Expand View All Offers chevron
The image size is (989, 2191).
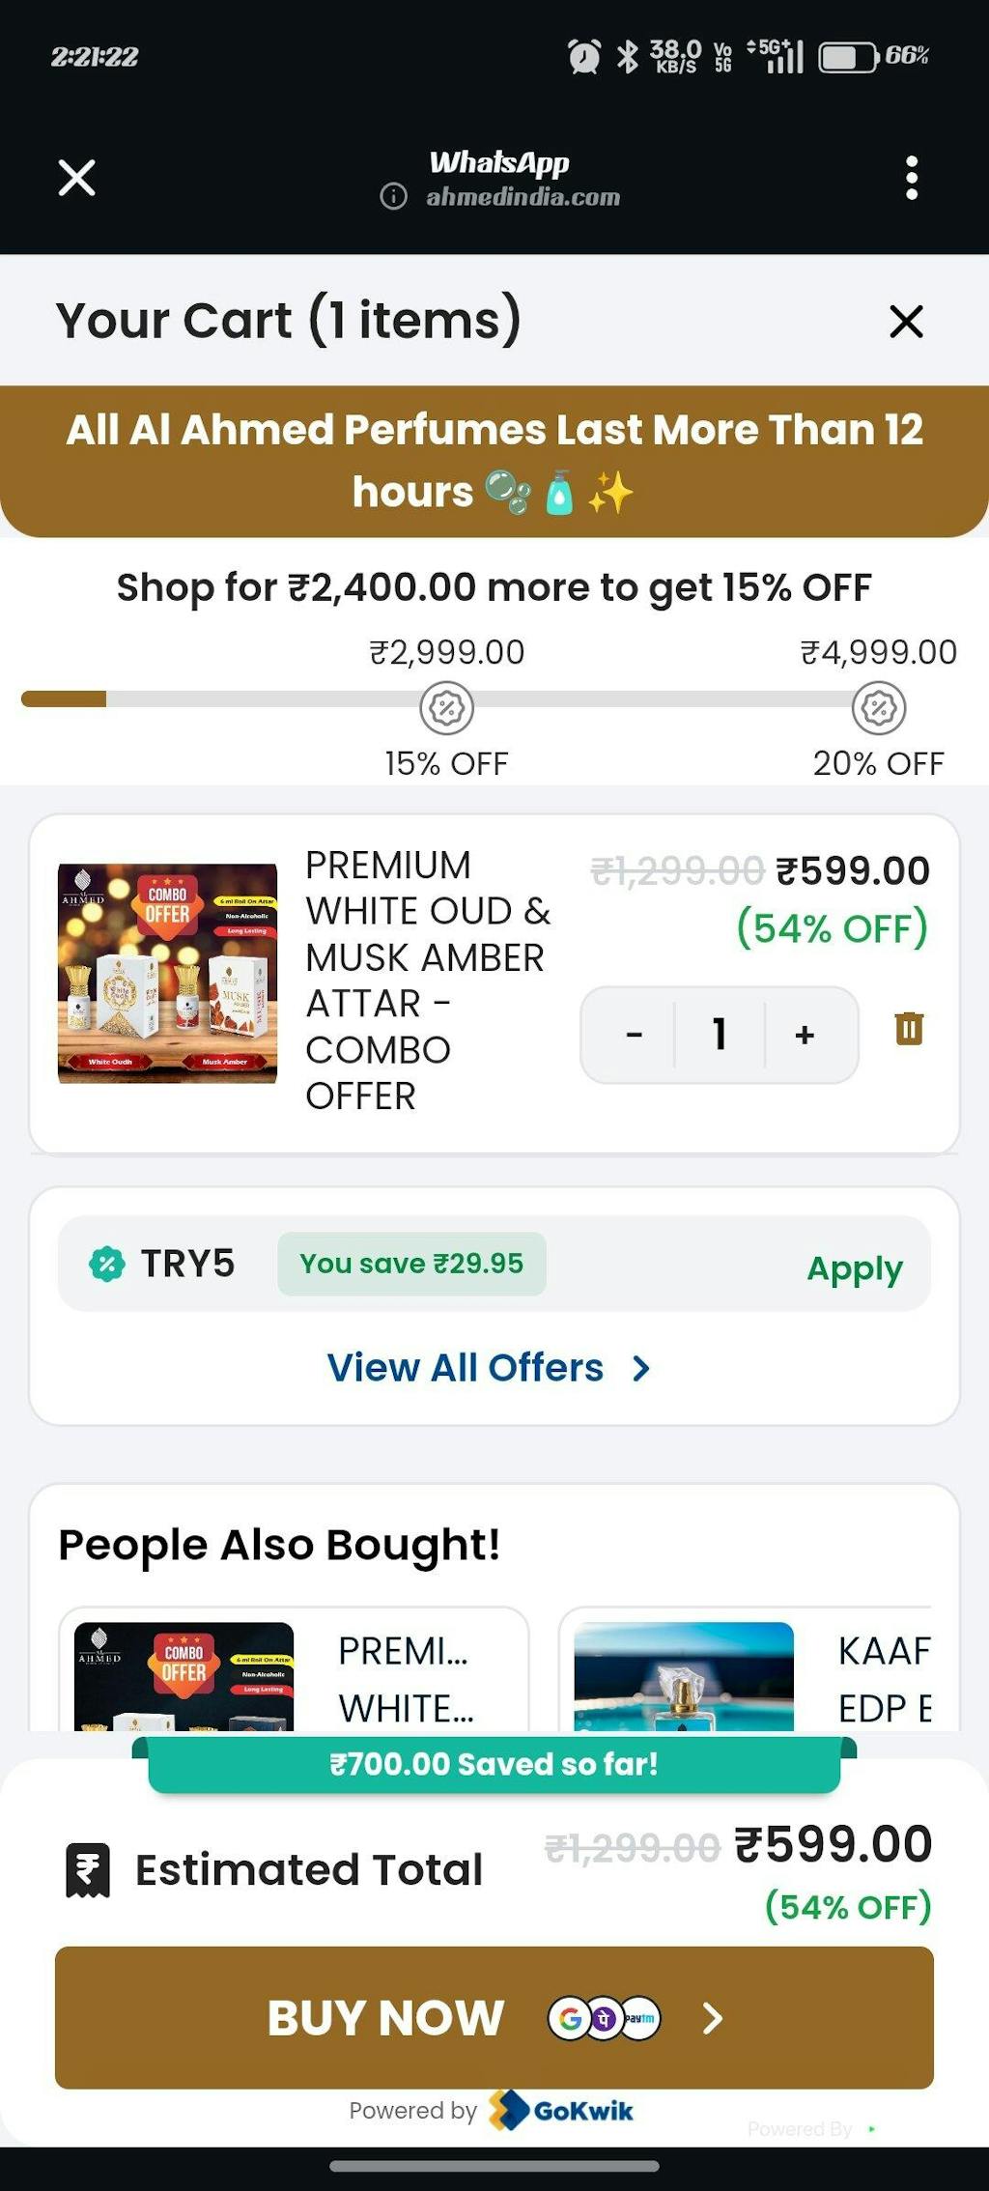(641, 1368)
